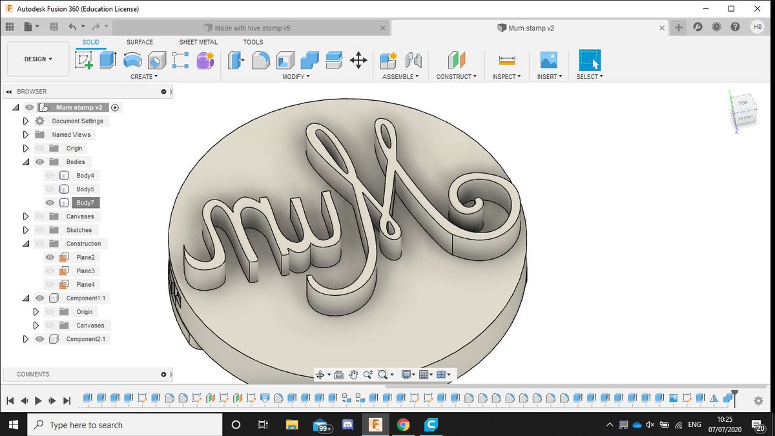This screenshot has width=775, height=436.
Task: Click the ViewCube TOP face
Action: tap(743, 103)
